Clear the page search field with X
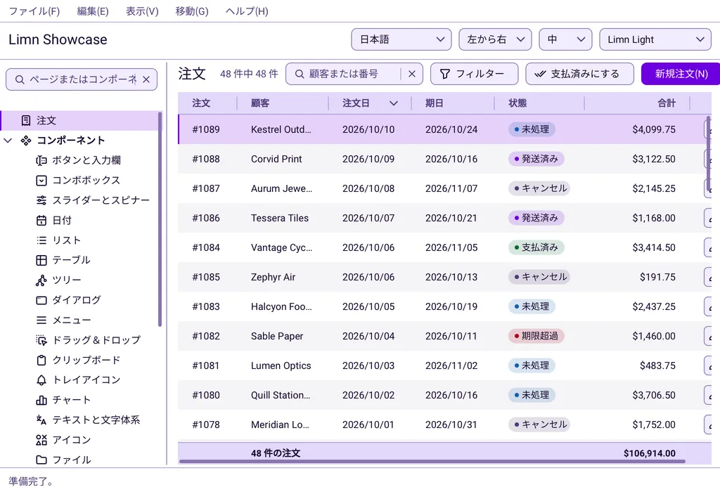This screenshot has width=720, height=492. pos(146,79)
